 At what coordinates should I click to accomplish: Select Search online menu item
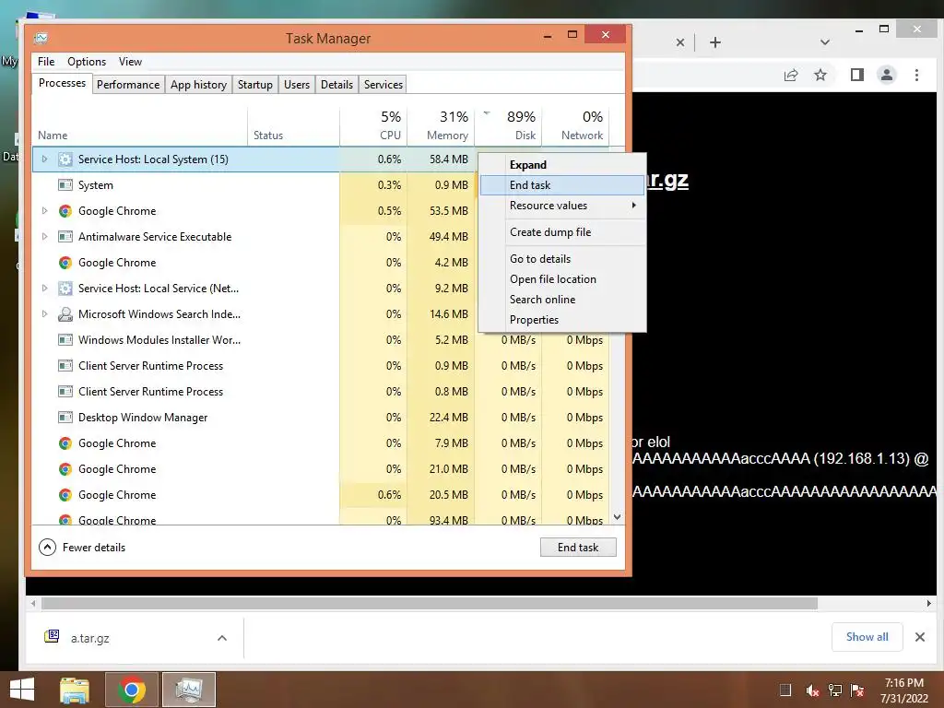562,300
